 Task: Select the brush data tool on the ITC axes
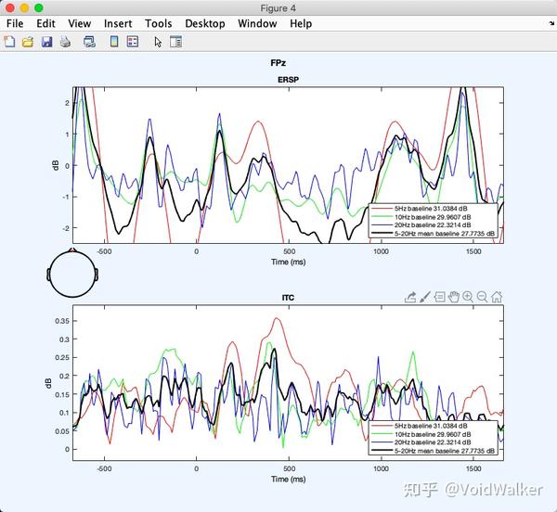pos(425,297)
